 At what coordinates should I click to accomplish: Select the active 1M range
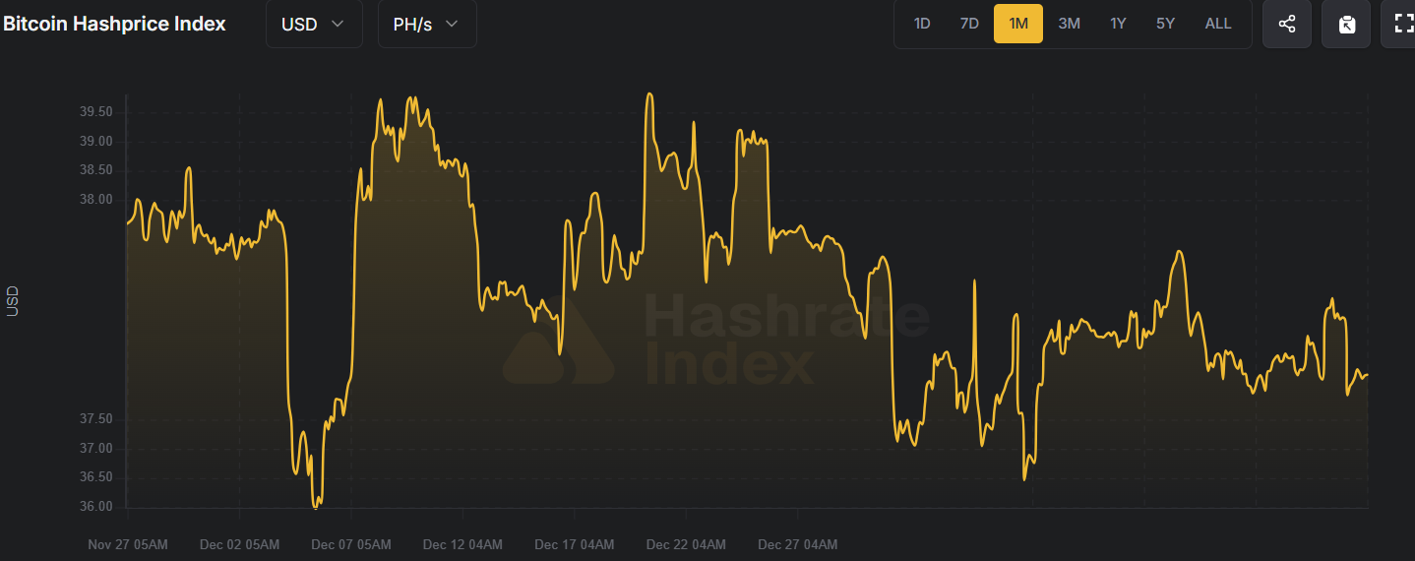click(1018, 24)
